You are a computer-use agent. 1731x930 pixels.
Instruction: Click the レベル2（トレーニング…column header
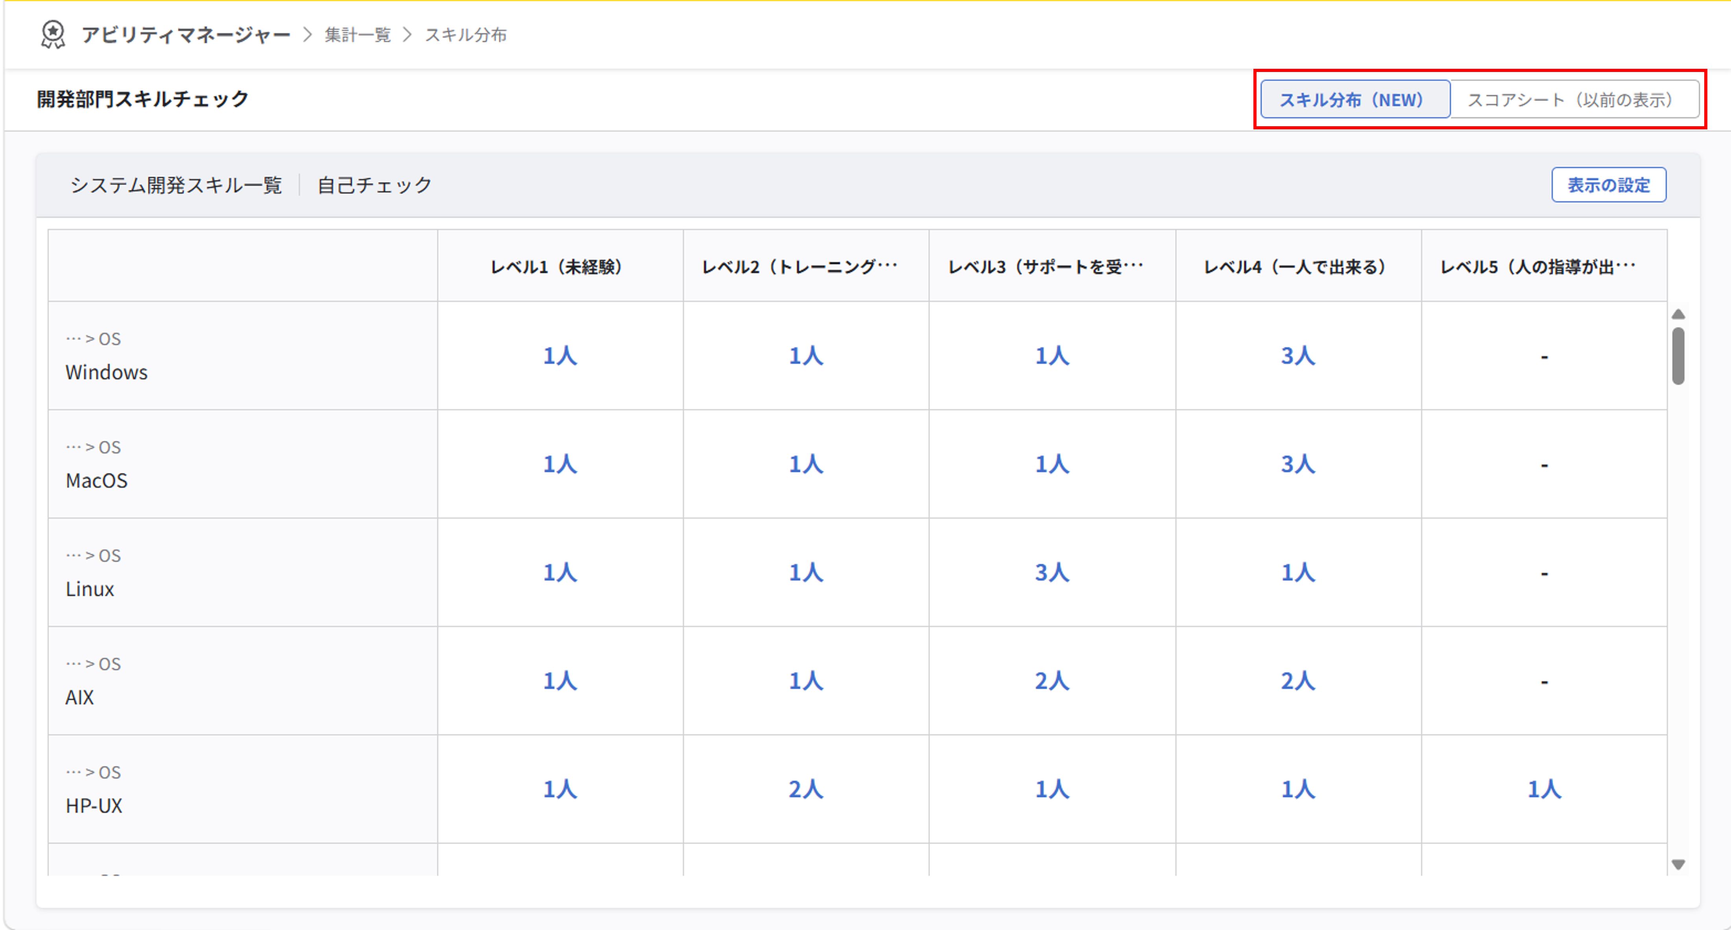pos(806,267)
